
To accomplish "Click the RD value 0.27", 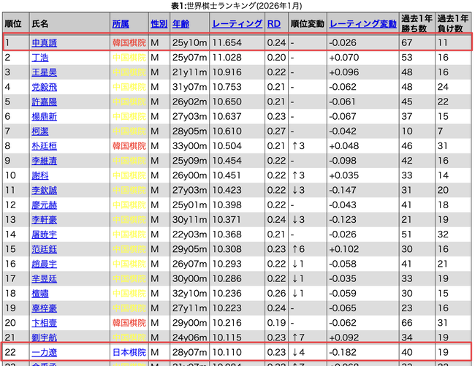I will (x=276, y=131).
